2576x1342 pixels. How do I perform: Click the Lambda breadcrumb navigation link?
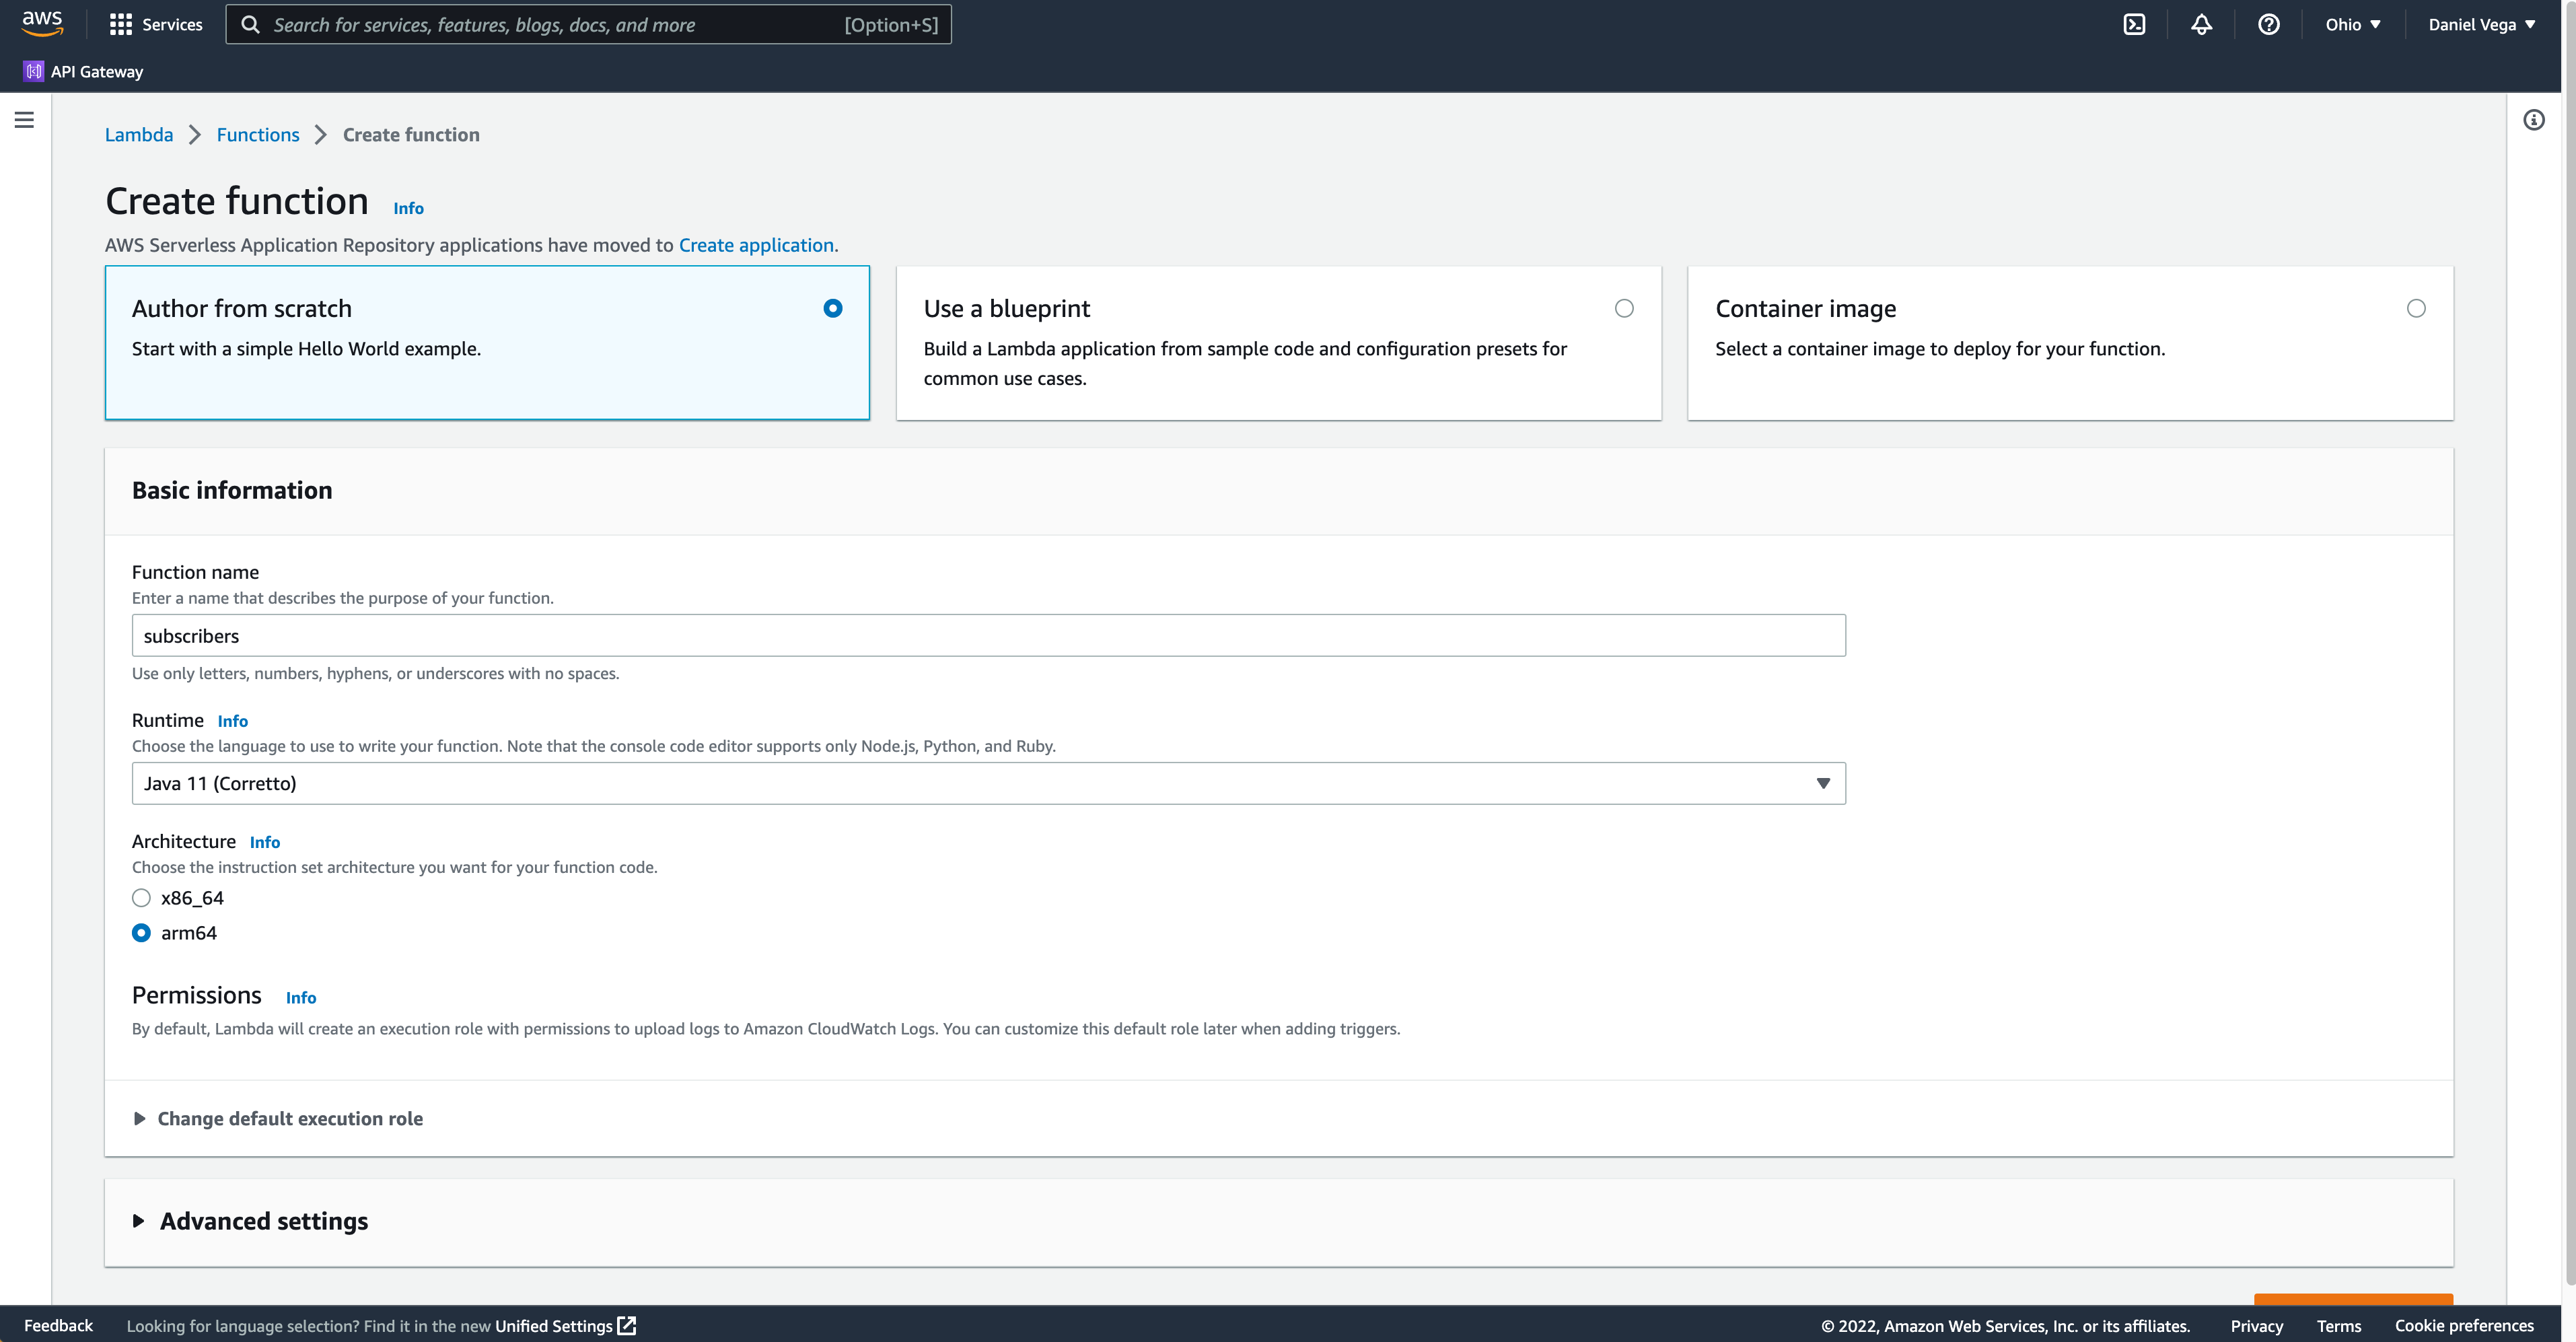[x=138, y=133]
